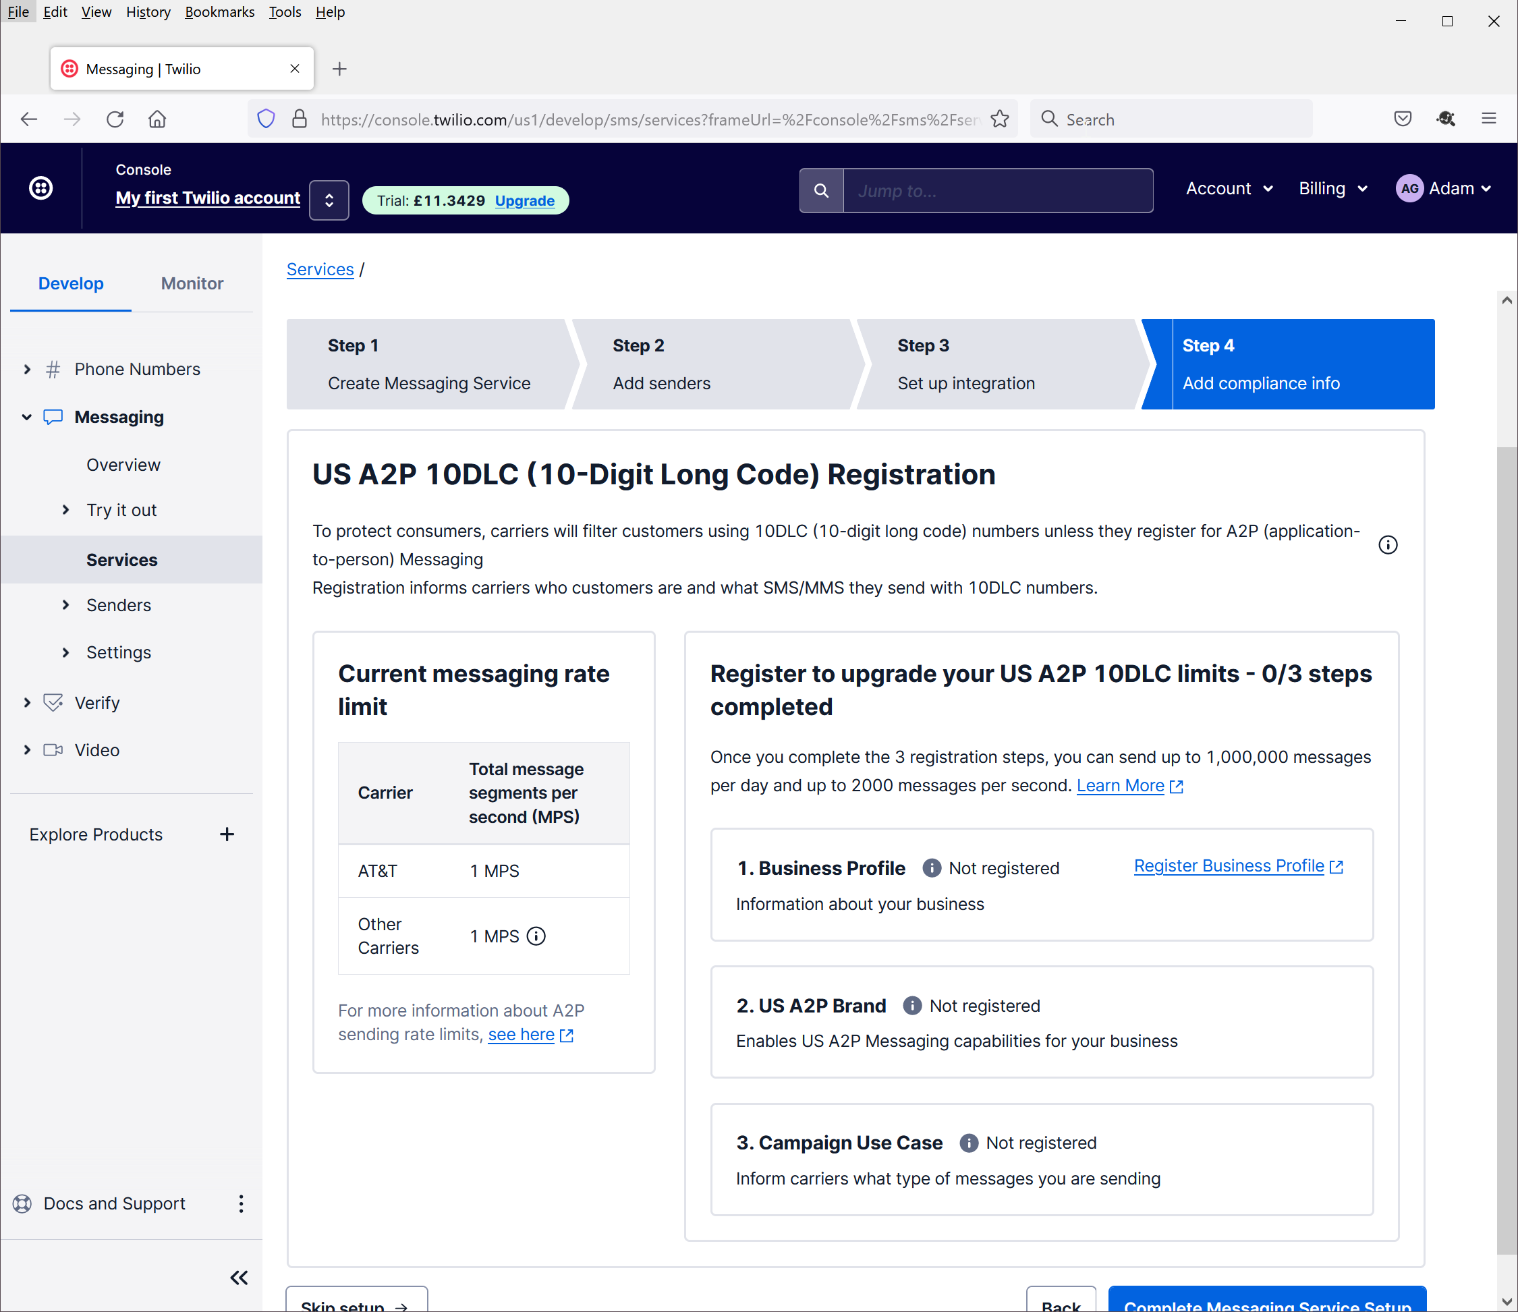1518x1312 pixels.
Task: Expand the Phone Numbers sidebar section
Action: (27, 369)
